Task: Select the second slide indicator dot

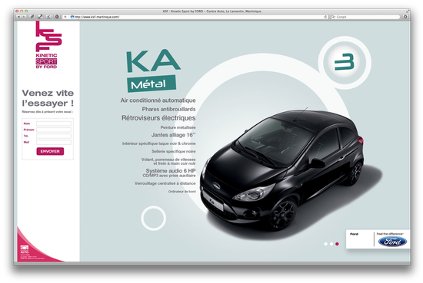Action: [x=331, y=244]
